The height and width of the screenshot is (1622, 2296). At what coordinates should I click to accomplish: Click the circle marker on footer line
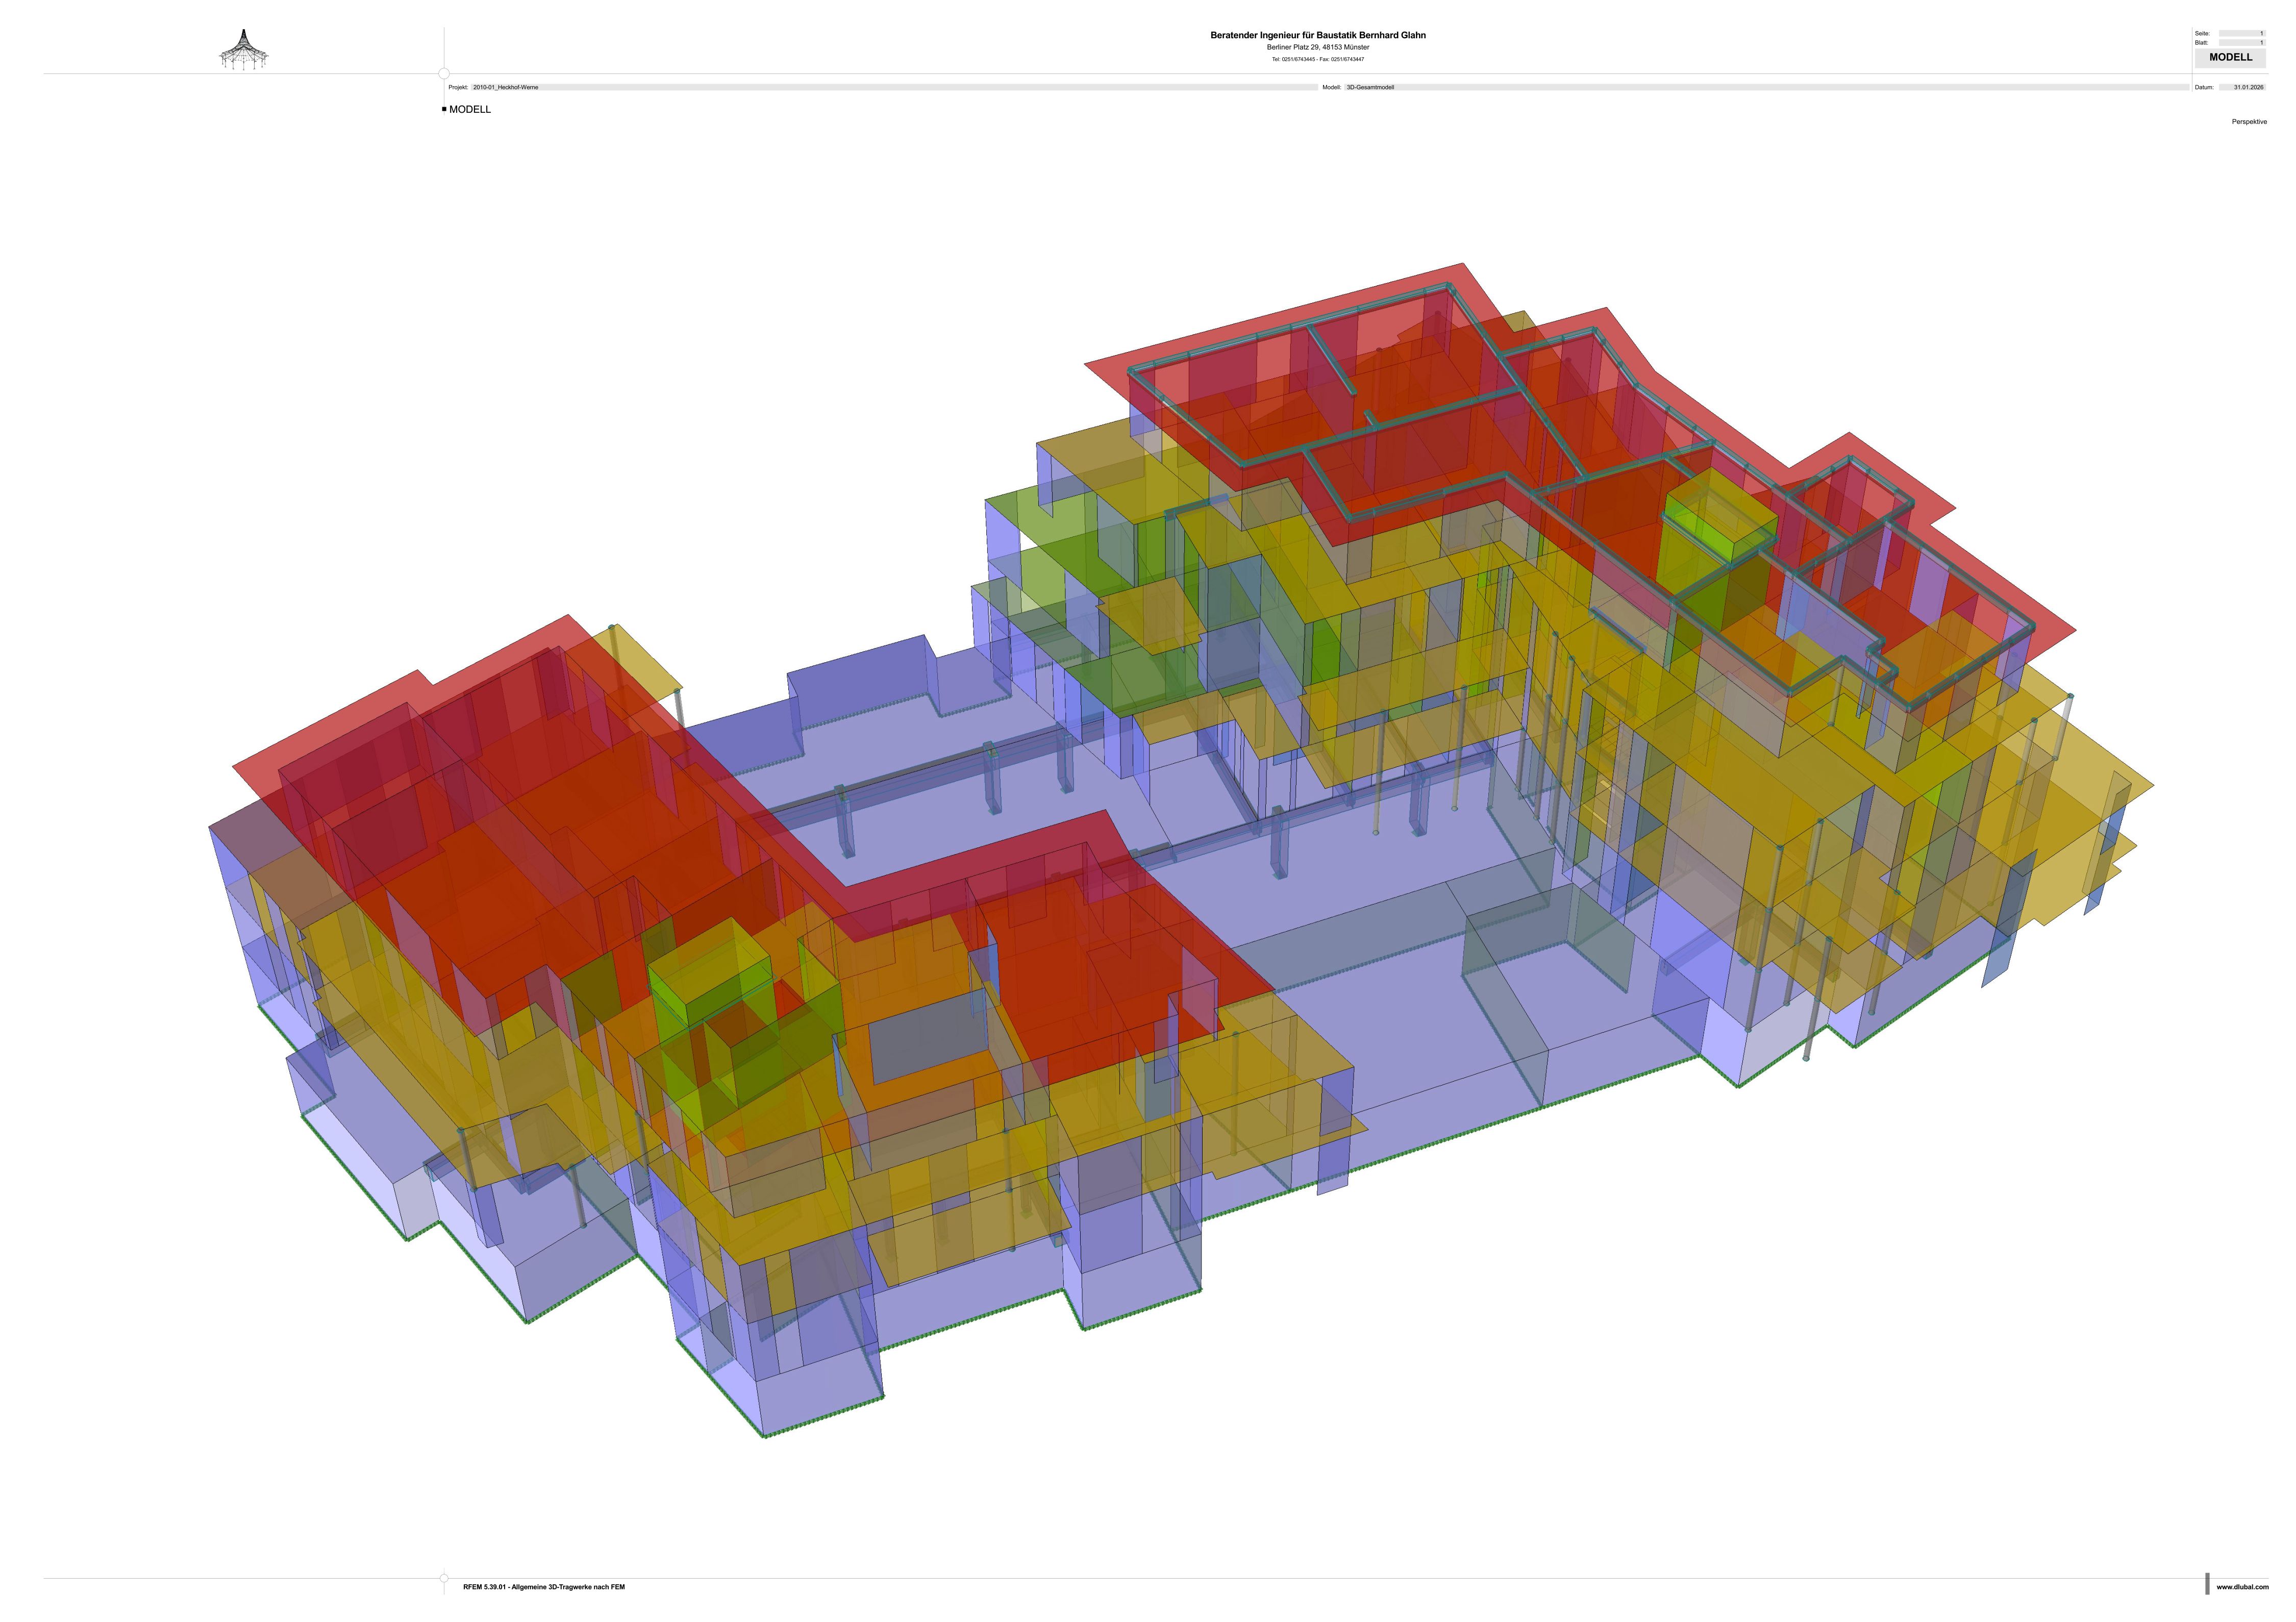click(444, 1579)
